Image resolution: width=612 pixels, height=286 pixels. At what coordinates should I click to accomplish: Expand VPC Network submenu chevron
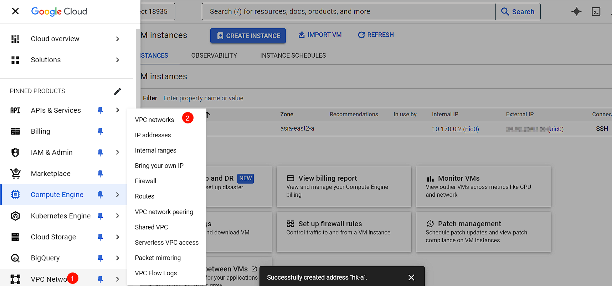118,279
